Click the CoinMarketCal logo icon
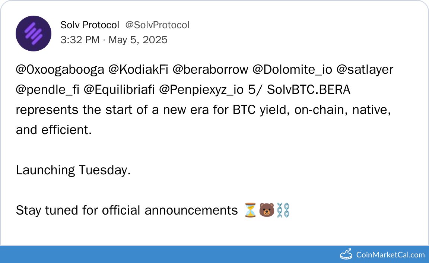 click(346, 254)
